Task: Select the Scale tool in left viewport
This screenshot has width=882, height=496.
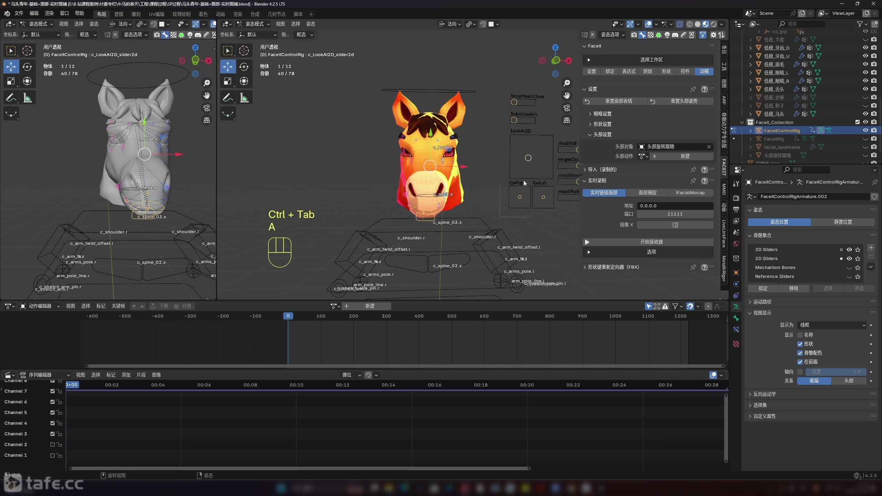Action: [x=11, y=81]
